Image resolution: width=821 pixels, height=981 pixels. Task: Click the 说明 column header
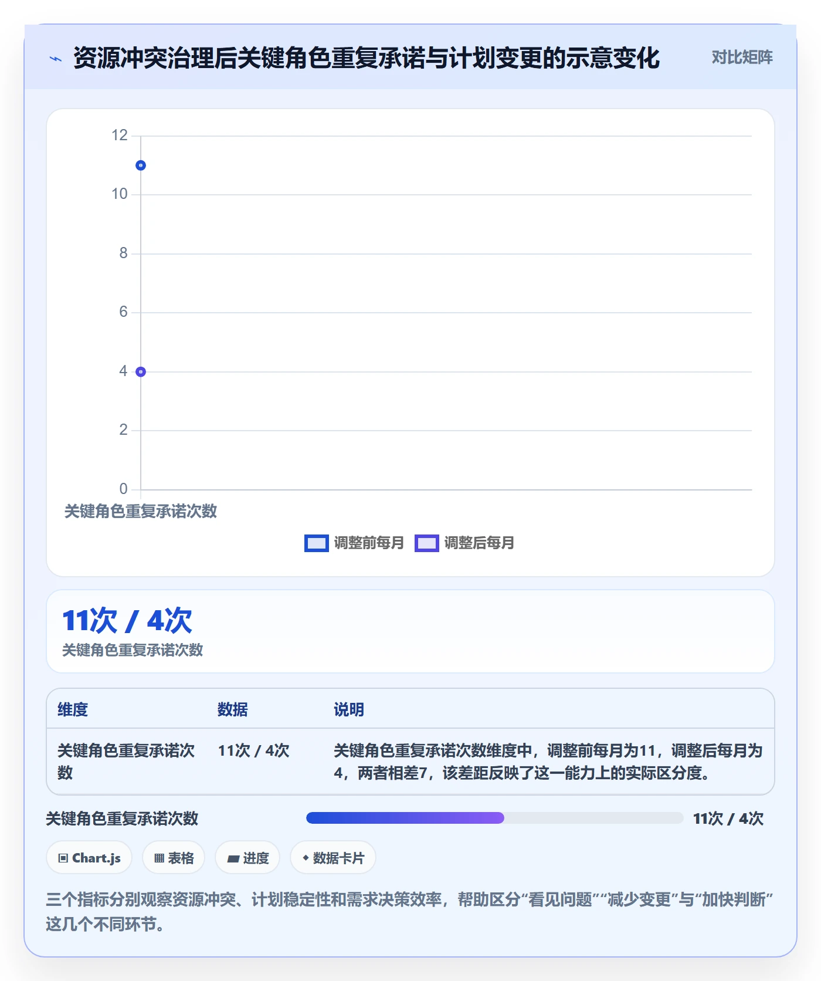click(349, 709)
